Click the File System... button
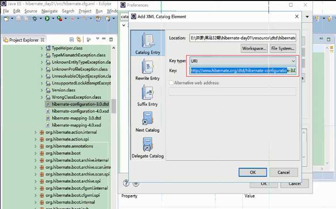Viewport: 336px width, 209px height. pyautogui.click(x=283, y=48)
